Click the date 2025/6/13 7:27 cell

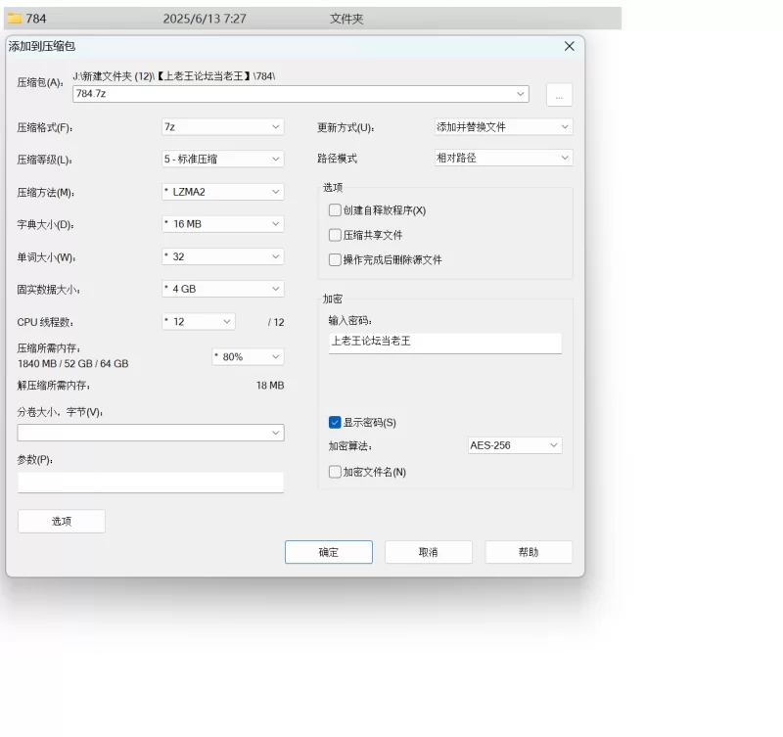click(x=205, y=19)
